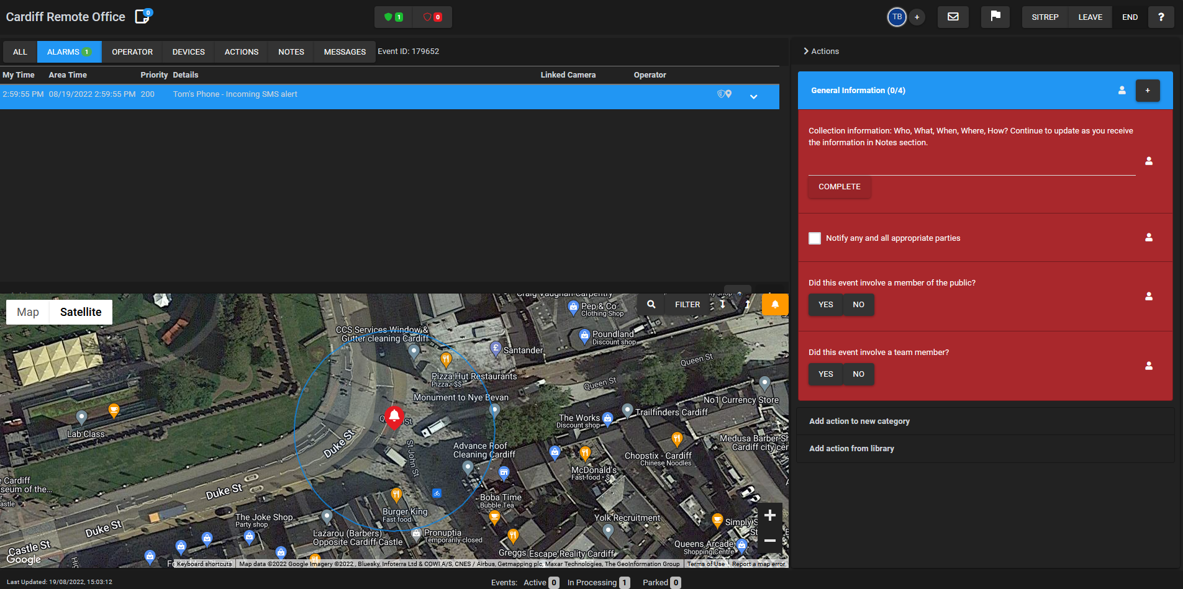This screenshot has height=589, width=1183.
Task: Click into the Collection information text field
Action: [x=972, y=166]
